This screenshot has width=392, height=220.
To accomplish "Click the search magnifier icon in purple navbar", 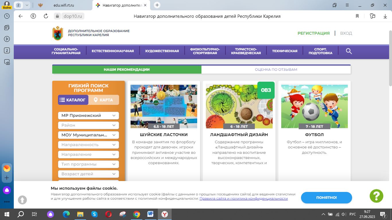I will point(349,51).
